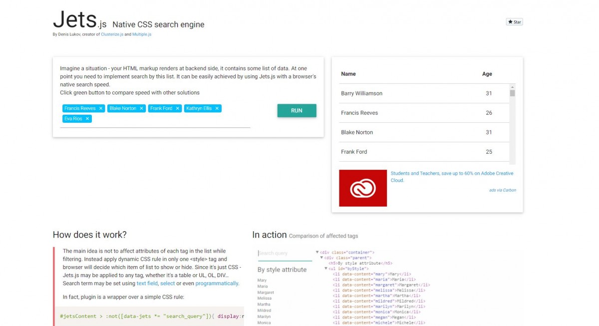This screenshot has height=326, width=599.
Task: Click the li data-content="megan" code line
Action: coord(374,318)
